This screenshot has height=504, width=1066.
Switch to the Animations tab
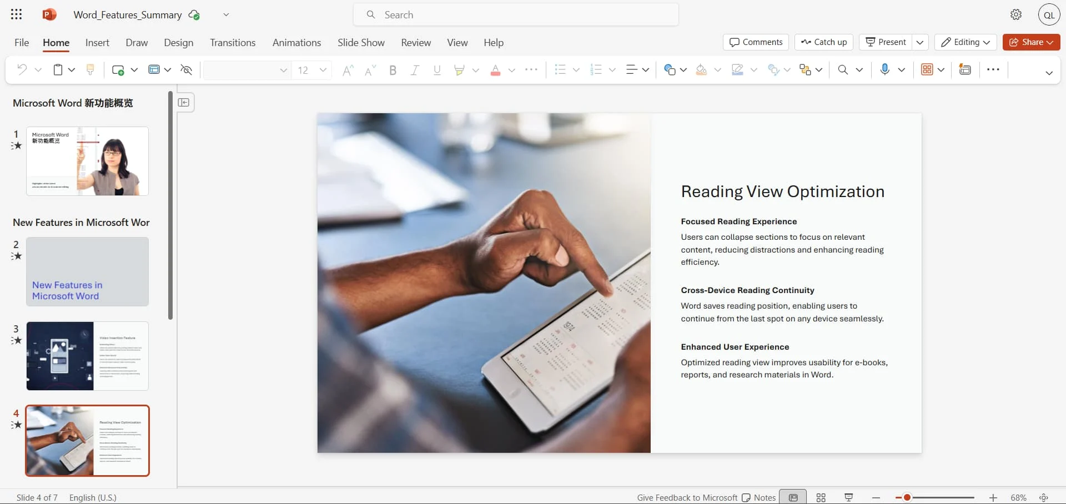point(296,43)
